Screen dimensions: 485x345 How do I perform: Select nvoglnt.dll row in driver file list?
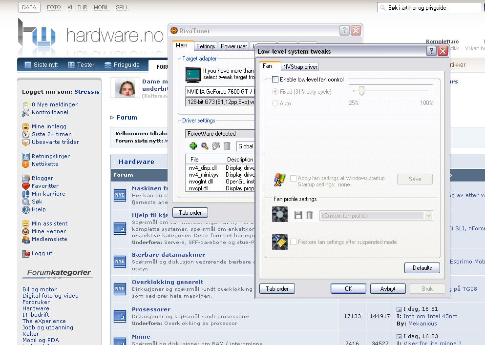(220, 182)
